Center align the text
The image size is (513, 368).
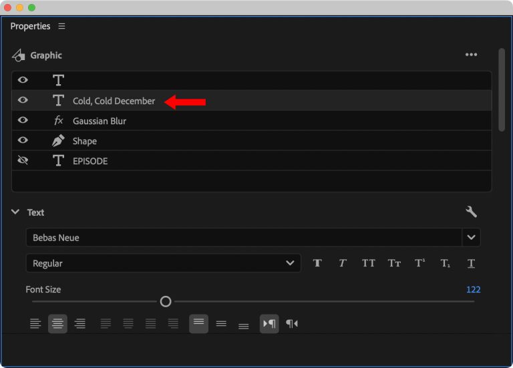[57, 324]
